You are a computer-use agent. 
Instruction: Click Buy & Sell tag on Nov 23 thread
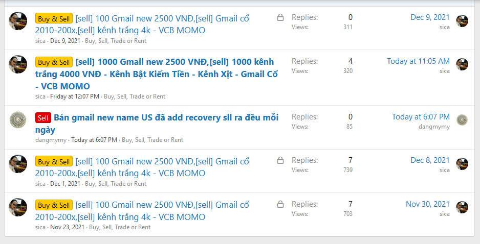[x=54, y=205]
